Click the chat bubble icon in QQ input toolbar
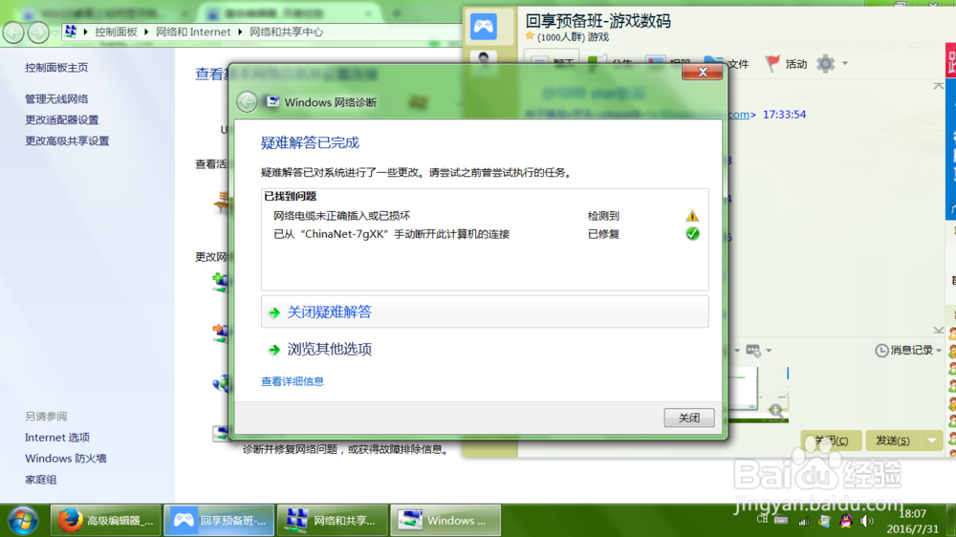 click(x=753, y=351)
